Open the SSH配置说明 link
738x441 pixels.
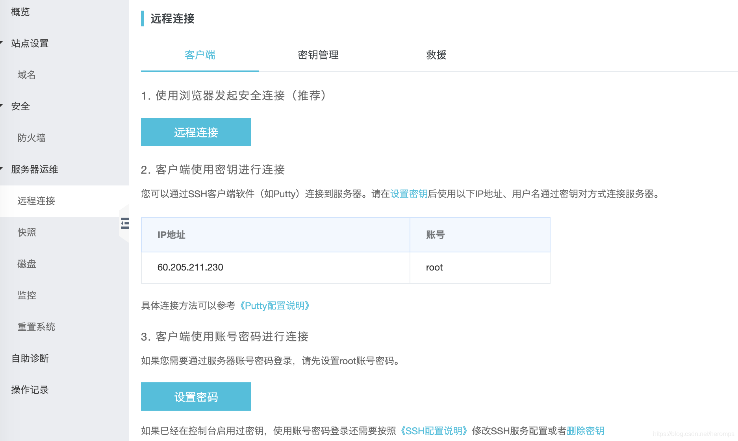tap(433, 430)
